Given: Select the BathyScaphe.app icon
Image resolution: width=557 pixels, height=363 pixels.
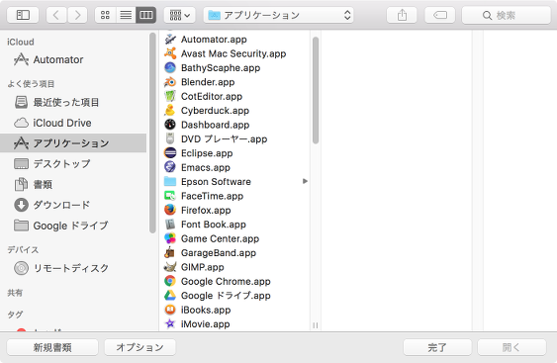Looking at the screenshot, I should (170, 67).
